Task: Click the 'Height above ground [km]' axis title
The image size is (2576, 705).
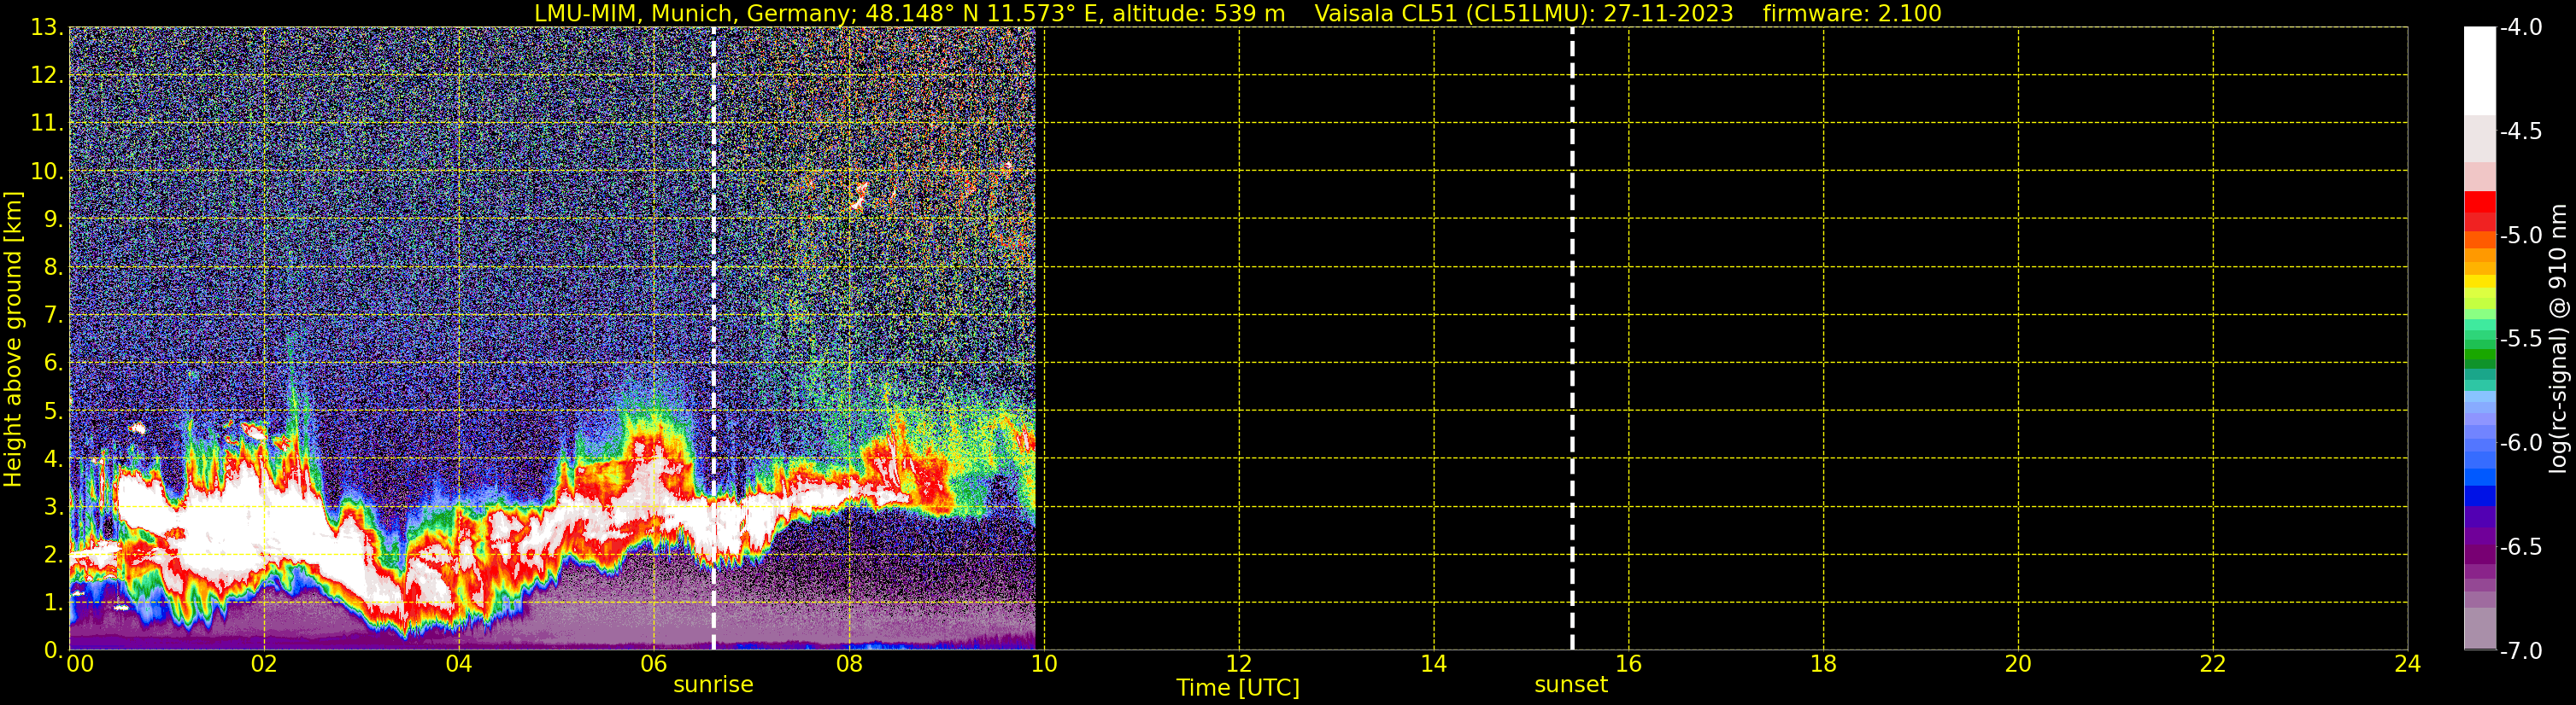Action: (x=13, y=339)
